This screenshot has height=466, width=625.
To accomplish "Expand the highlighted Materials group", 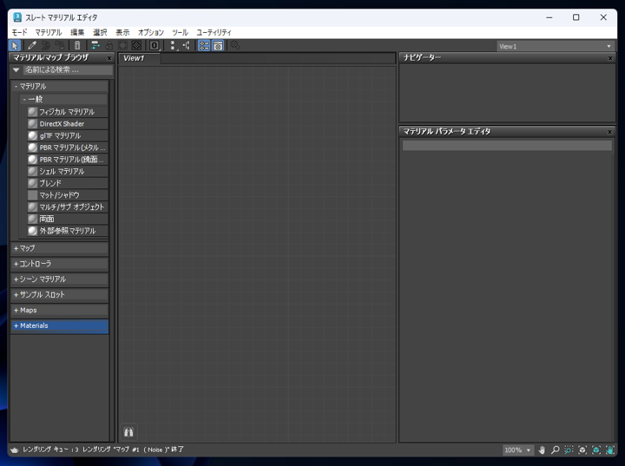I will [59, 325].
